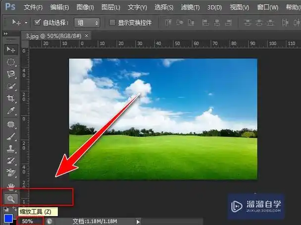Click distribute top edges icon
The image size is (301, 225).
(x=248, y=23)
